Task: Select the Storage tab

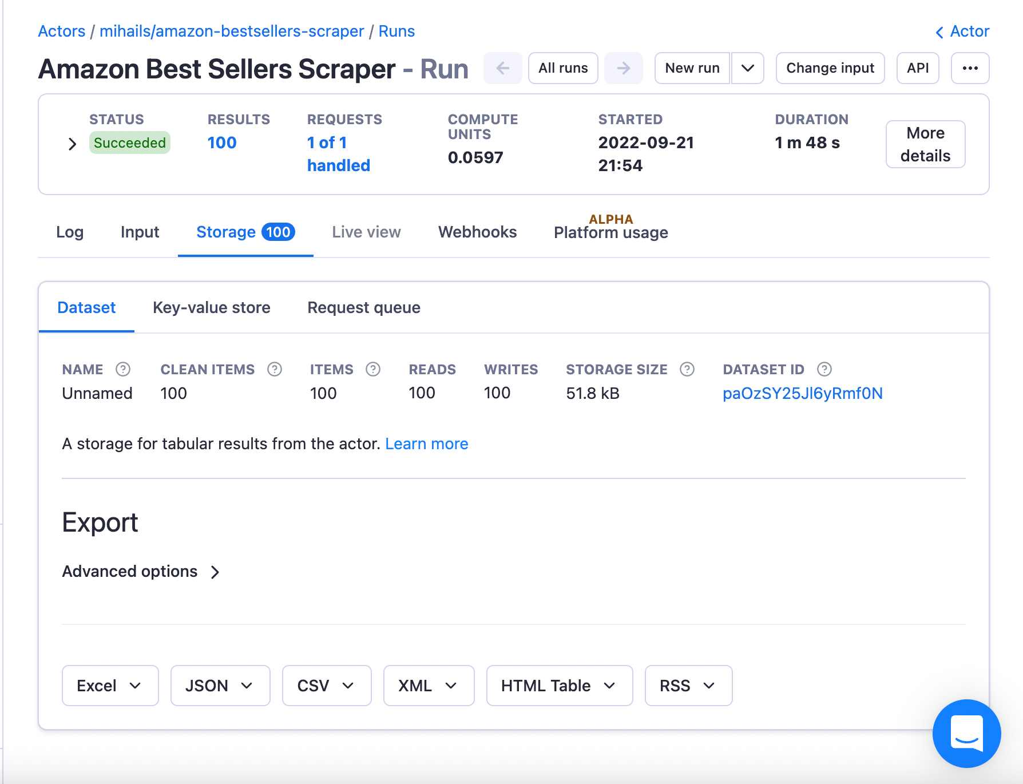Action: [245, 232]
